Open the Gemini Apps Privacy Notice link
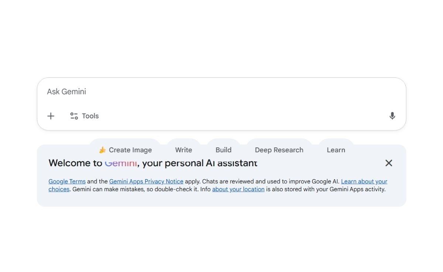 coord(146,181)
